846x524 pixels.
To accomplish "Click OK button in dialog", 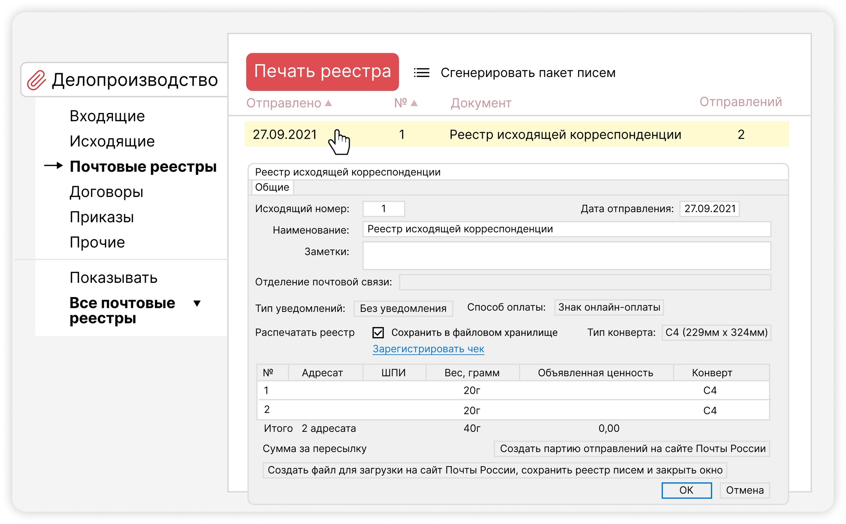I will 686,490.
